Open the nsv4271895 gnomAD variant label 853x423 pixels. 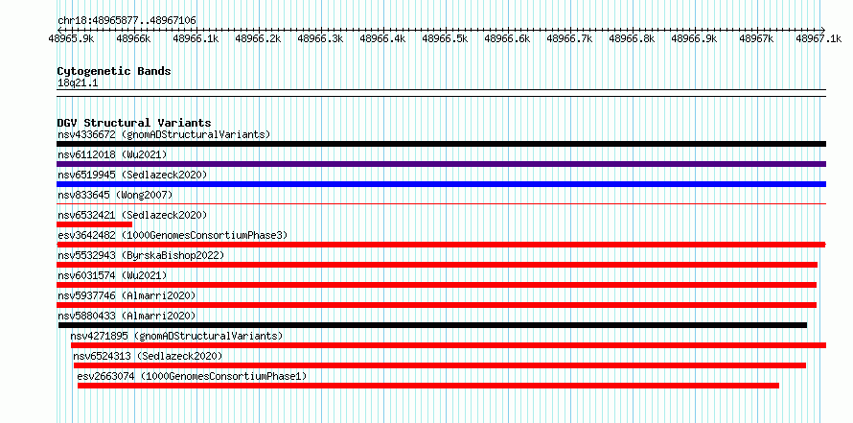coord(176,336)
